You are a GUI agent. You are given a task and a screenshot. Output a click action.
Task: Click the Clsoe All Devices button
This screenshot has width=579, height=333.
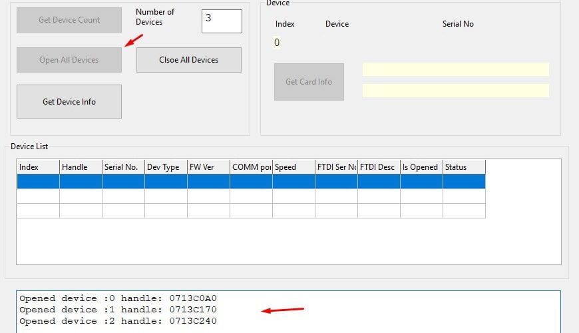pos(189,60)
